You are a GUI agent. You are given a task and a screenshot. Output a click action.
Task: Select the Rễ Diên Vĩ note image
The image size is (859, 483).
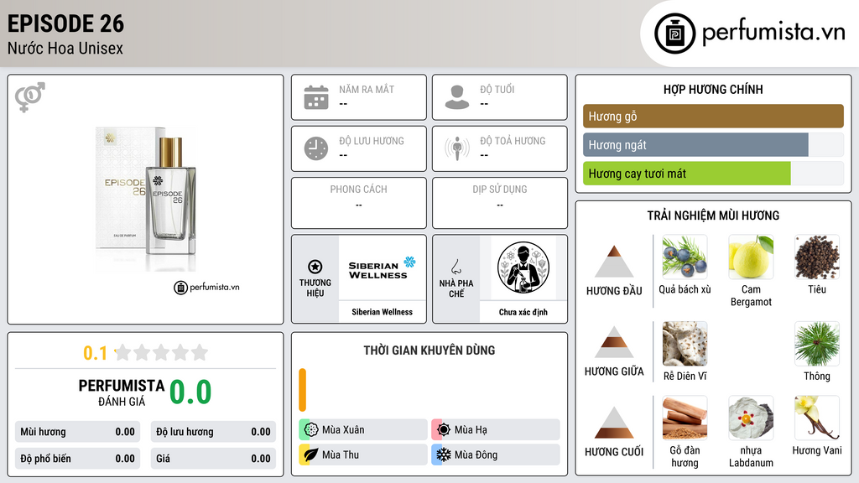click(685, 343)
